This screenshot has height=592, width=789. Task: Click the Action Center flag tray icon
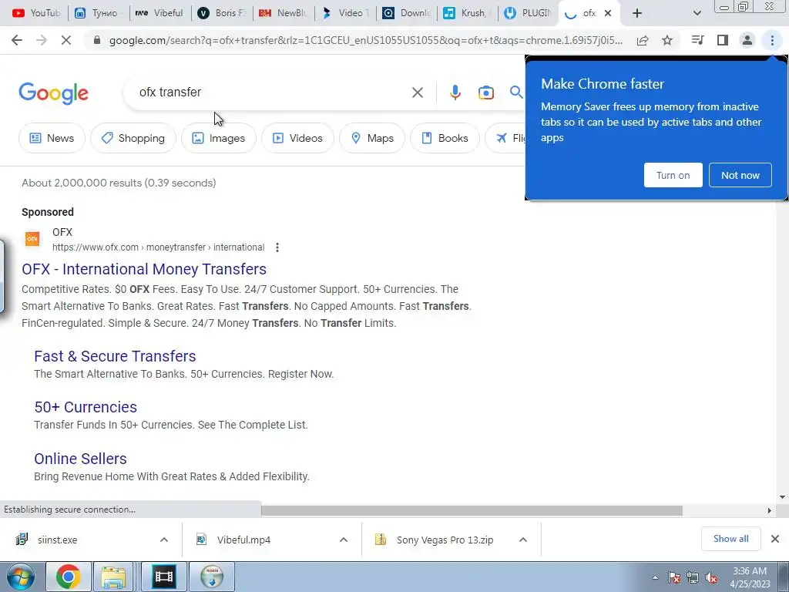click(674, 577)
